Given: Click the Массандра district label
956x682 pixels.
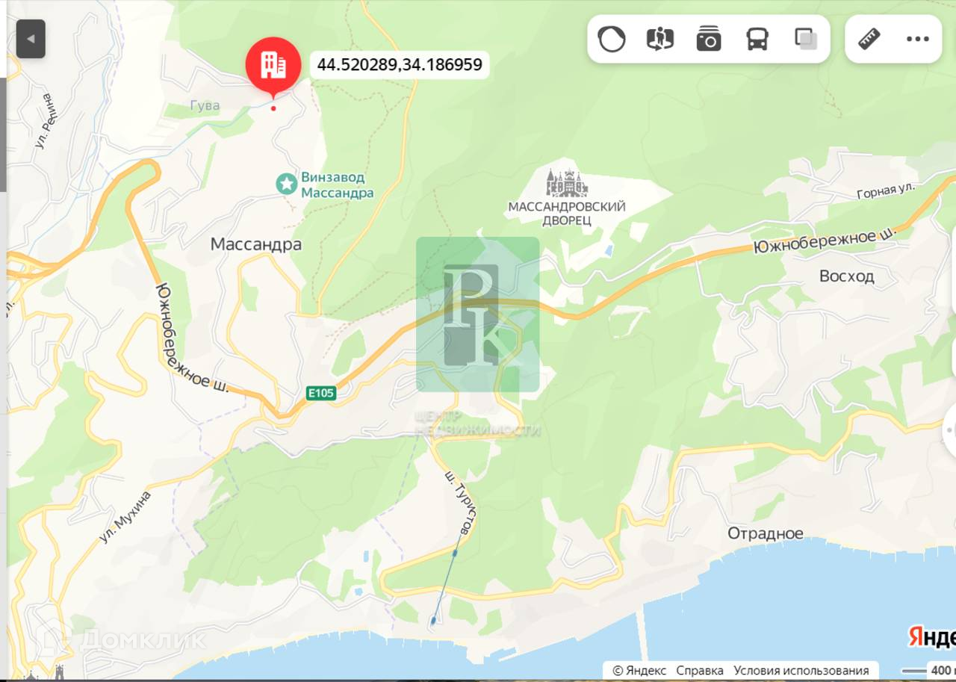Looking at the screenshot, I should 256,244.
